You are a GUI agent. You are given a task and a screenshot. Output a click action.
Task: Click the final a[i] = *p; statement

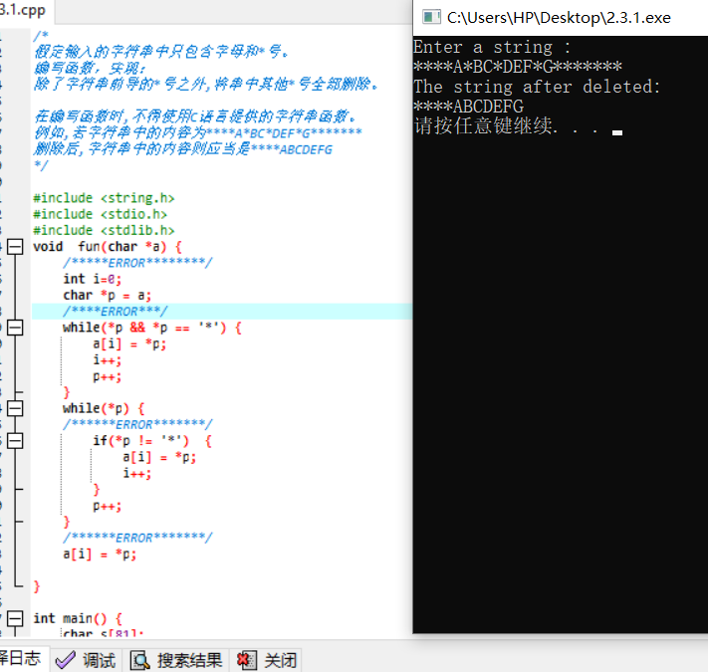pos(100,555)
